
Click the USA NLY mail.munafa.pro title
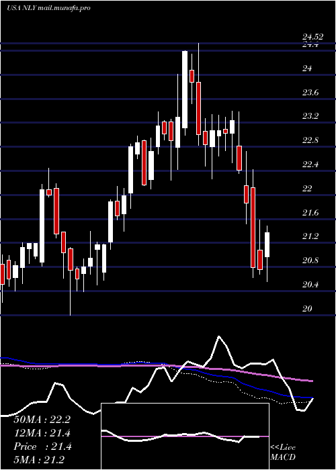click(48, 8)
